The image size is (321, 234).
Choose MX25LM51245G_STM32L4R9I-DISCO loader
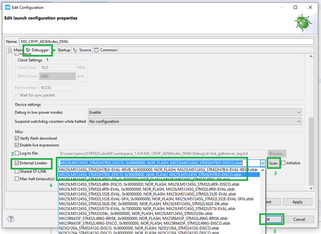point(159,184)
